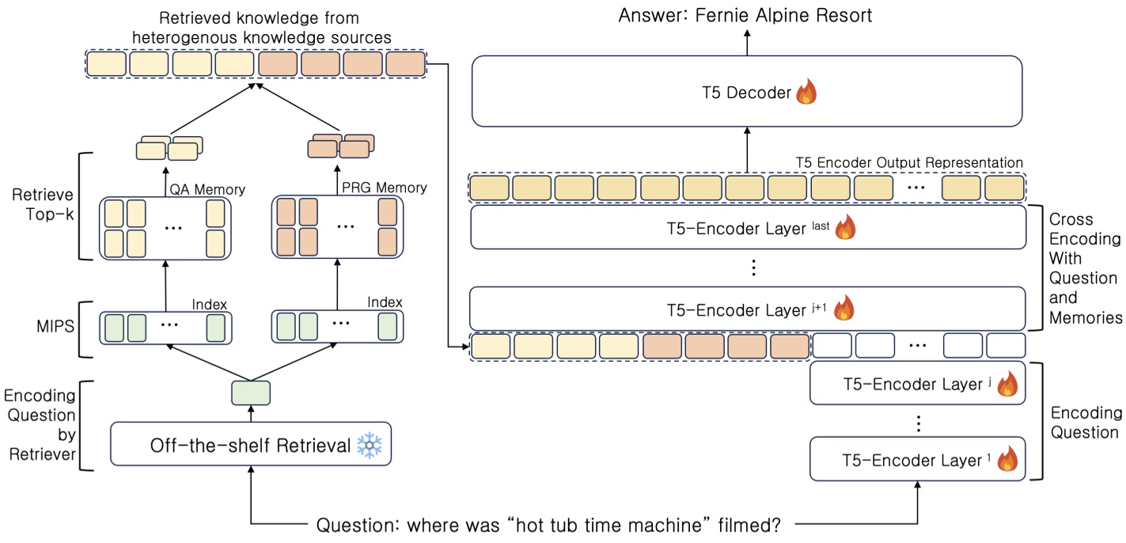This screenshot has width=1126, height=543.
Task: Click the fire icon on Encoder Layer j
Action: [x=1007, y=384]
